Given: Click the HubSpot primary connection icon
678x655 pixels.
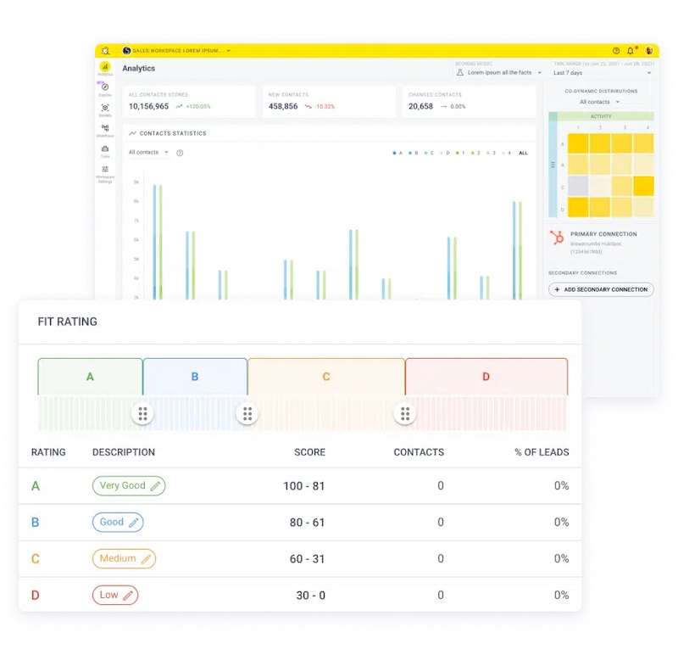Looking at the screenshot, I should [x=557, y=238].
